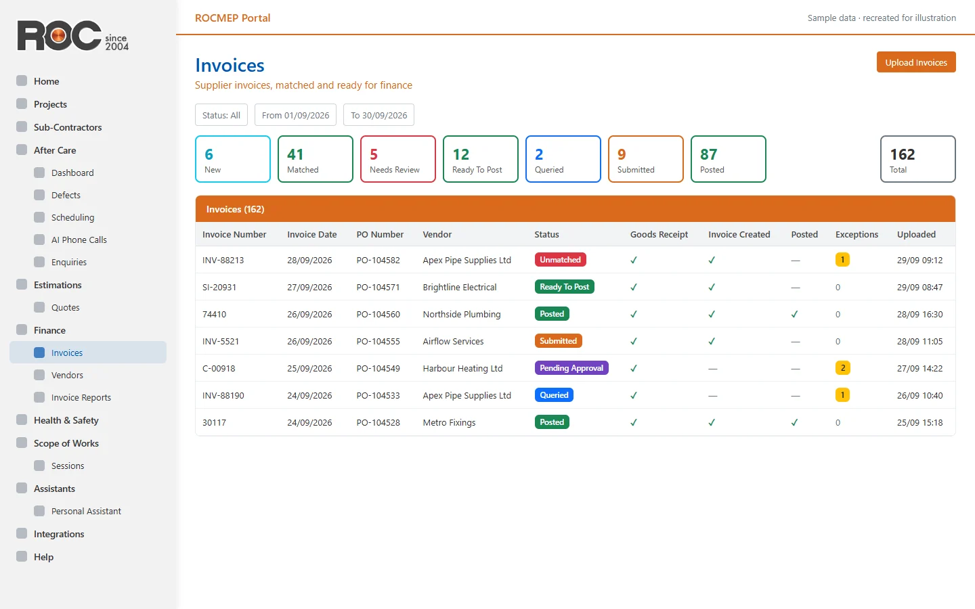975x609 pixels.
Task: Filter by the 5 Needs Review card
Action: 398,159
